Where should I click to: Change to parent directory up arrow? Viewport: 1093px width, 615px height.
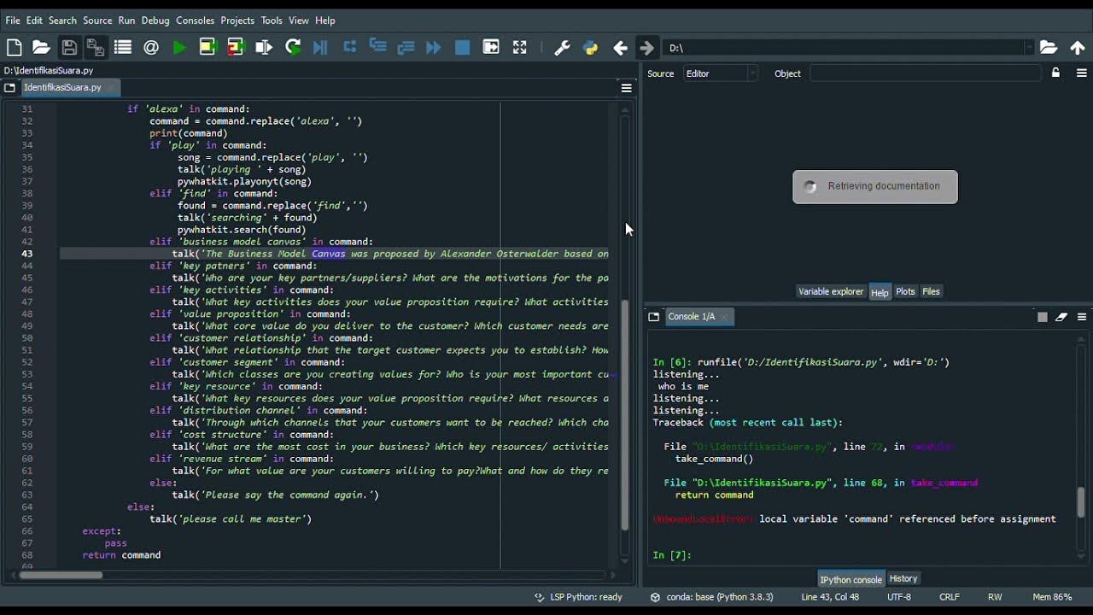(x=1077, y=48)
